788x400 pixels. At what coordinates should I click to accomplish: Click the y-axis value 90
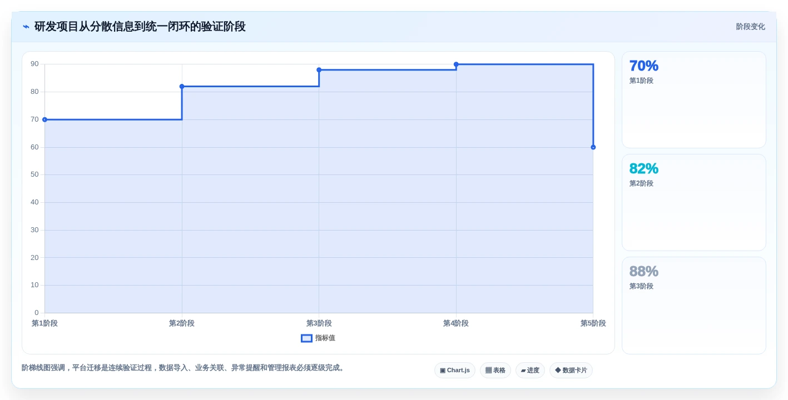click(34, 64)
